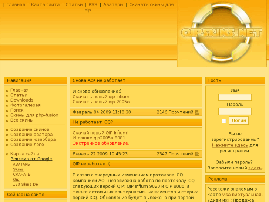
Task: Click the СКАЧАТЬ ad link
Action: point(22,174)
